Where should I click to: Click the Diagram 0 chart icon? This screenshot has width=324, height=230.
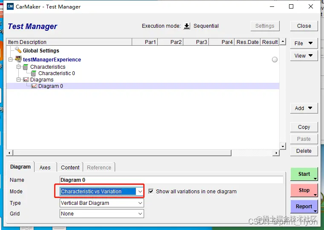tap(34, 86)
